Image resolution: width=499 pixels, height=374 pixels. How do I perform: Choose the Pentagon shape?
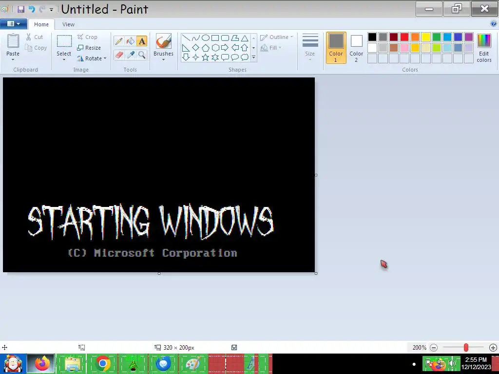click(x=206, y=48)
